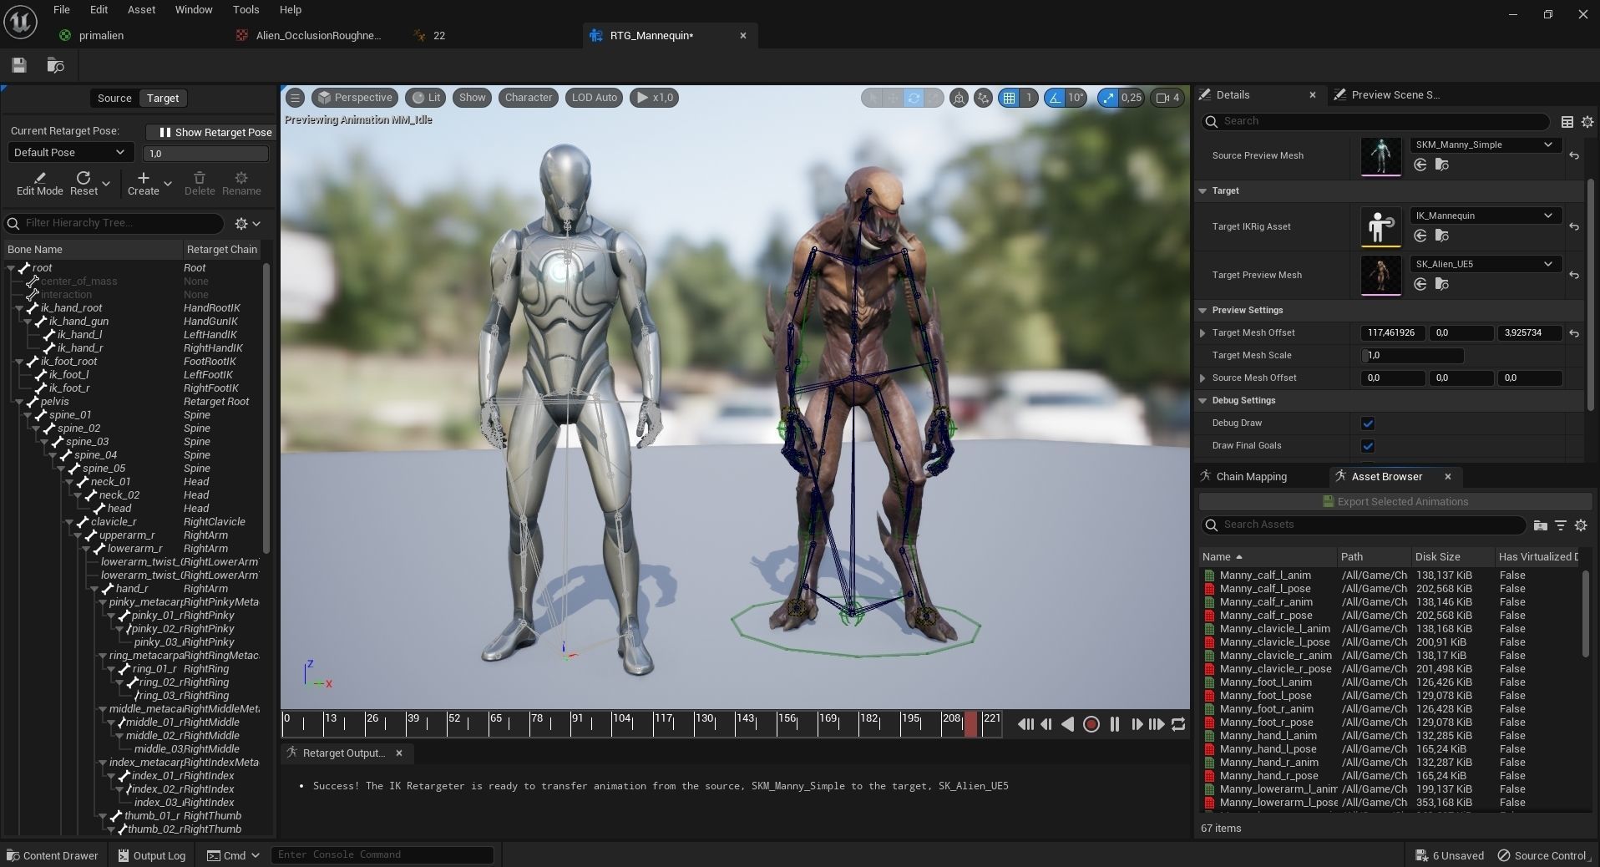Collapse the Preview Settings section
Viewport: 1600px width, 867px height.
click(1203, 311)
